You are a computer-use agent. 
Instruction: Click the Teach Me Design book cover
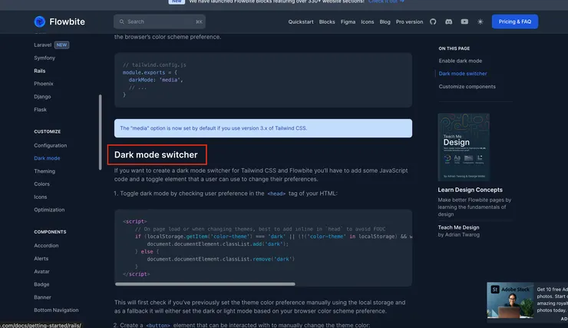(464, 147)
